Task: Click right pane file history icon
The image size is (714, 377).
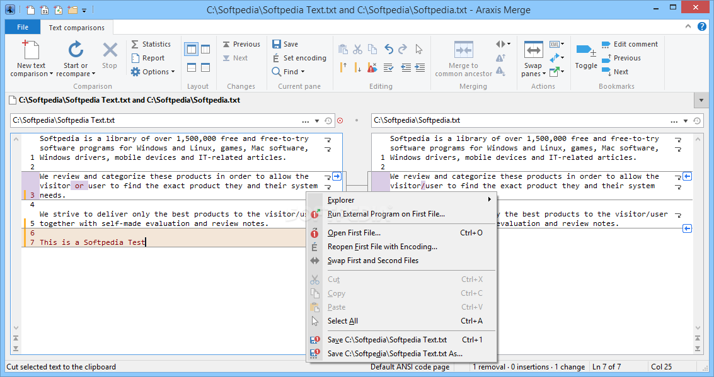Action: click(x=697, y=121)
